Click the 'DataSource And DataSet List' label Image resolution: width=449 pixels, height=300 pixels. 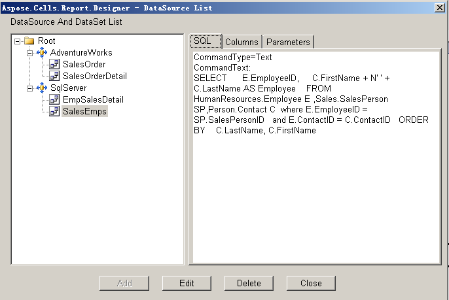point(66,22)
